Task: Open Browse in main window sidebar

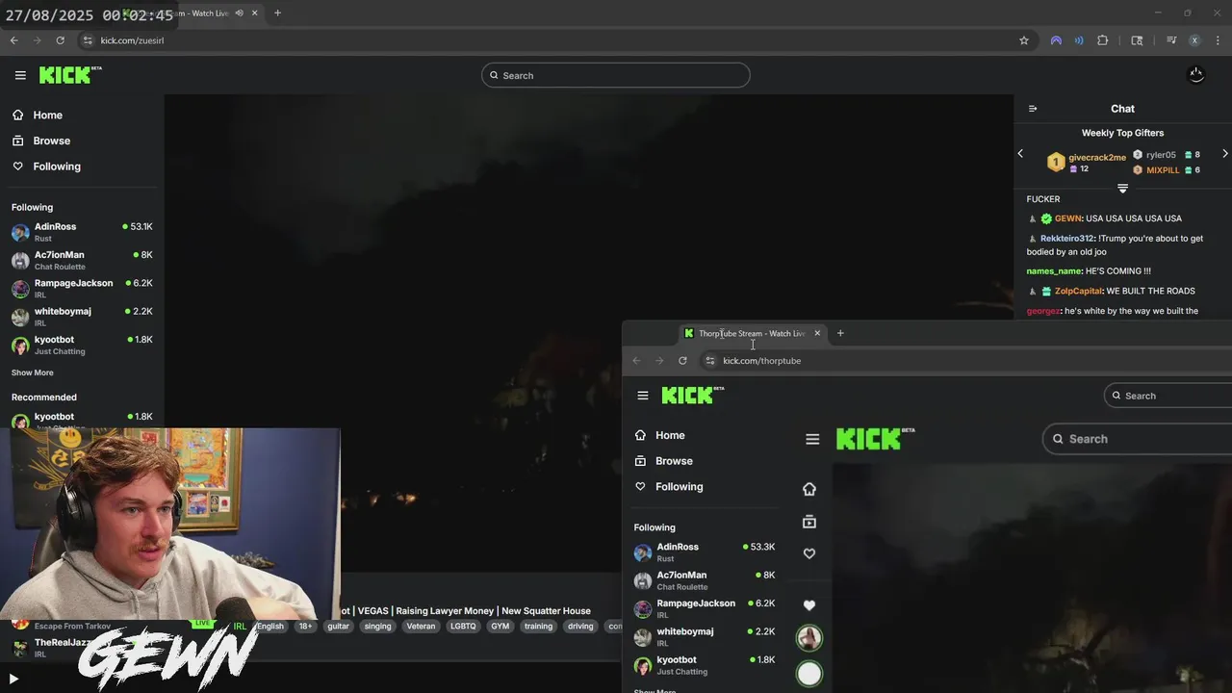Action: tap(41, 141)
